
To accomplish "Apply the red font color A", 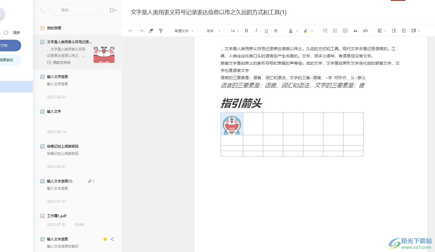I will point(291,31).
